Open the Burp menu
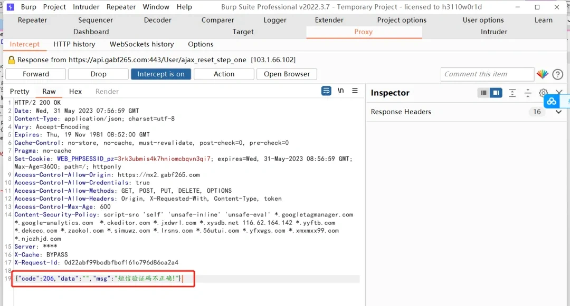 (28, 7)
